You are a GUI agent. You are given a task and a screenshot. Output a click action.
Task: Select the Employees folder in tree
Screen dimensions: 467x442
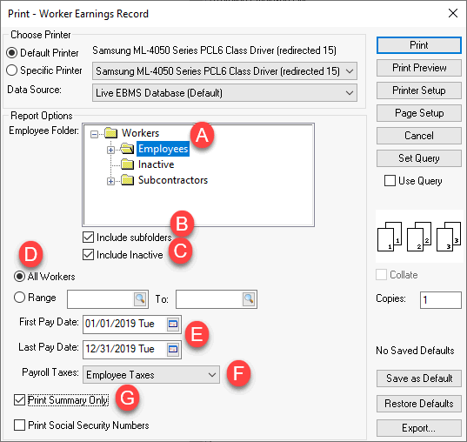click(x=163, y=149)
